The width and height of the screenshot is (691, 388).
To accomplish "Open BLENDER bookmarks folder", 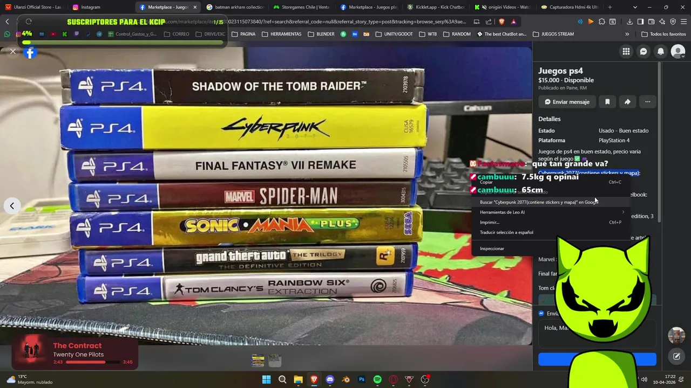I will [x=321, y=34].
